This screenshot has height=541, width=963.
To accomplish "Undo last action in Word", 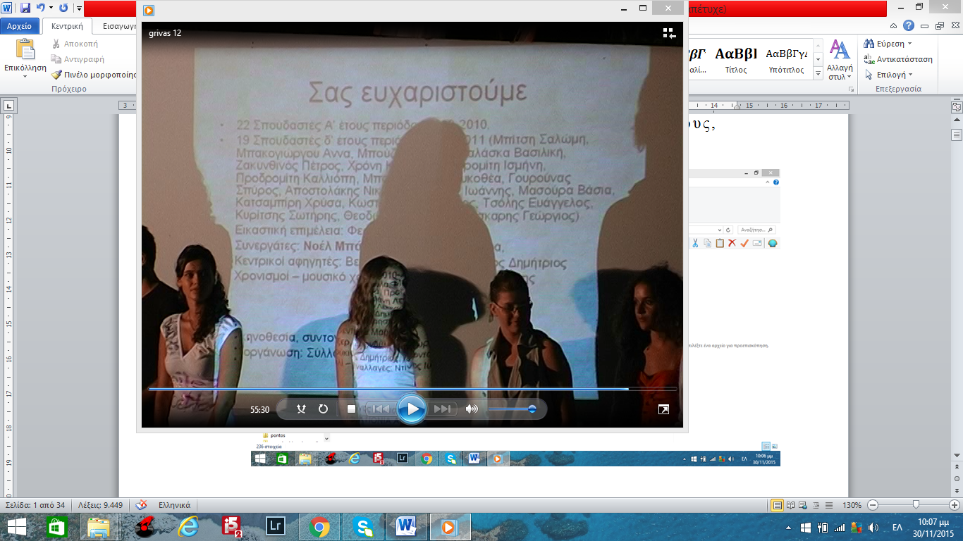I will [41, 8].
